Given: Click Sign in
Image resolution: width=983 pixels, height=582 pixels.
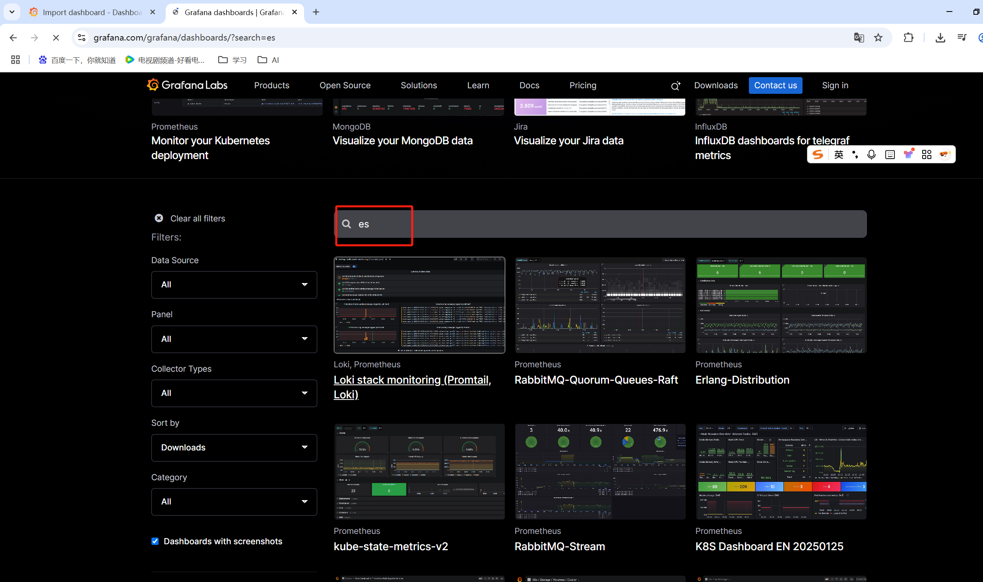Looking at the screenshot, I should tap(835, 85).
